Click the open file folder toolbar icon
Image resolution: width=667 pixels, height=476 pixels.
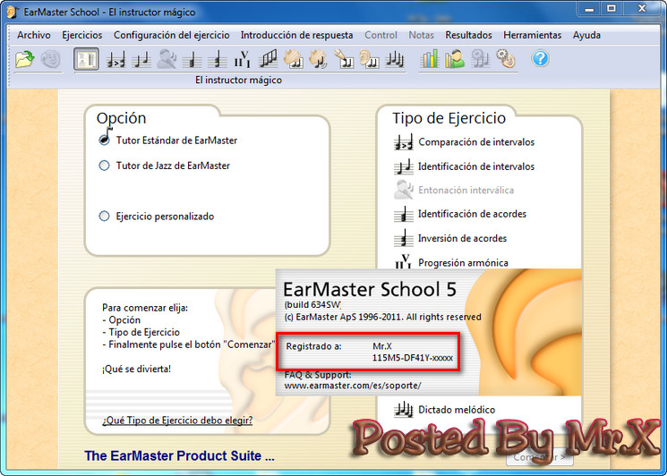(x=25, y=59)
